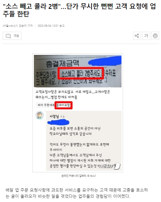Click reporter name 김송이 기자
Screen dimensions: 161x202
pyautogui.click(x=26, y=26)
